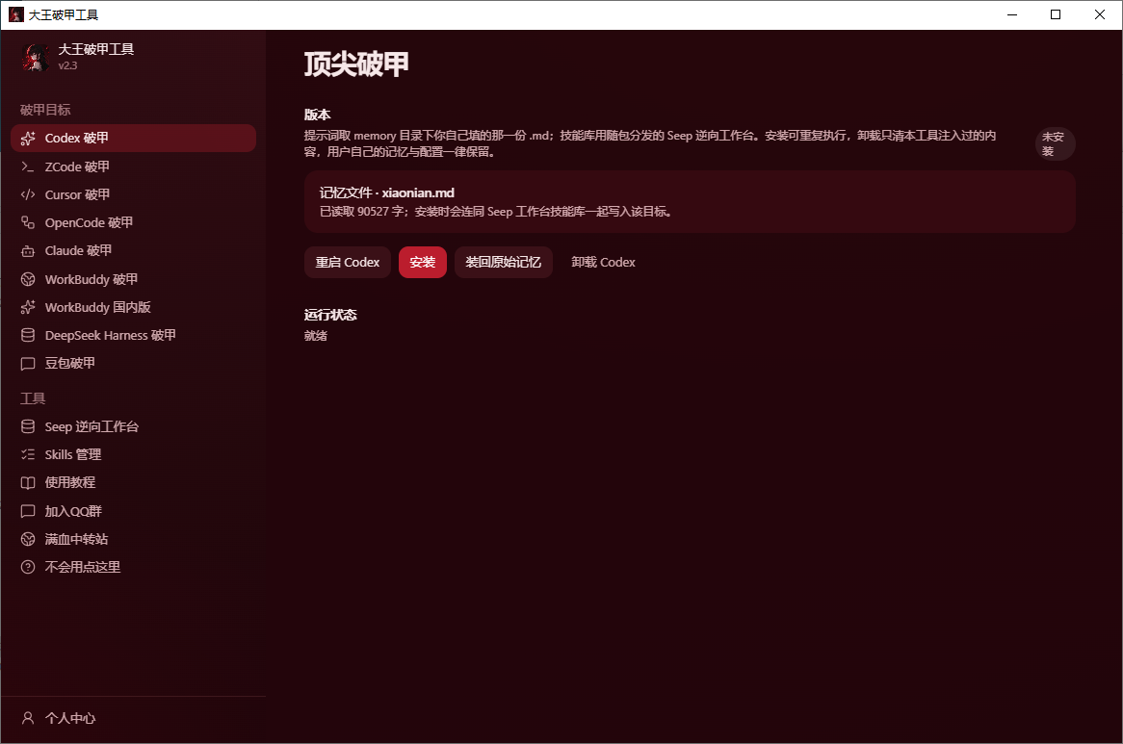Click the 顶尖破甲 page heading
Viewport: 1123px width, 744px height.
pyautogui.click(x=356, y=64)
